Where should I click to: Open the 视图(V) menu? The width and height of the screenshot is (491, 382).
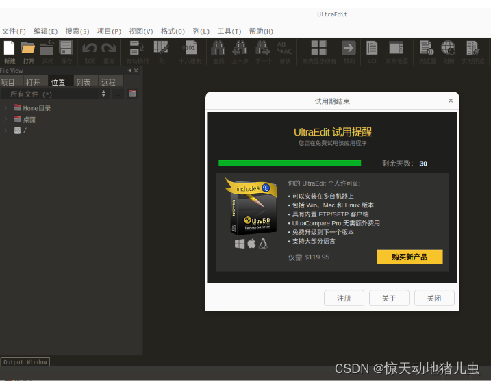point(141,31)
